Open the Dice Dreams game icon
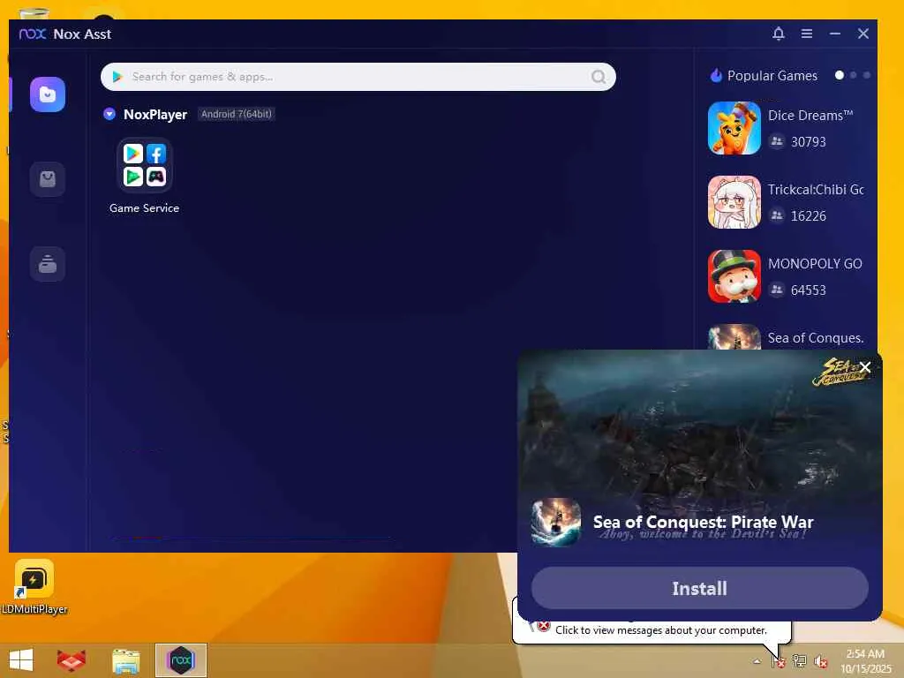 coord(734,128)
